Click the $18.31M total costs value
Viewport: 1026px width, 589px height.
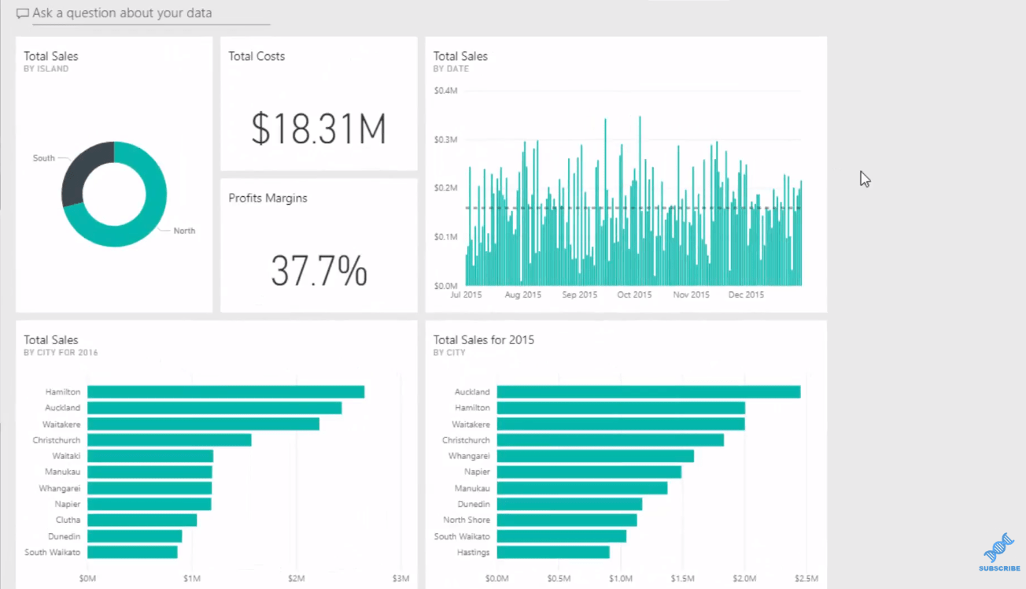pyautogui.click(x=319, y=129)
